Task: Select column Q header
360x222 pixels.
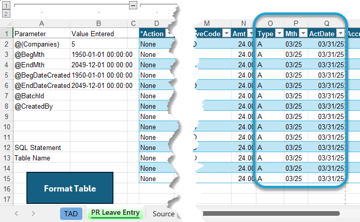Action: click(326, 23)
